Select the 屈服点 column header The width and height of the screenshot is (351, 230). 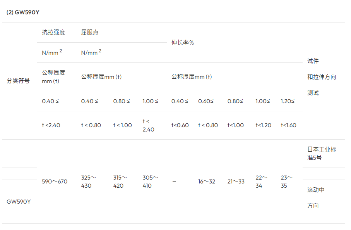[90, 32]
